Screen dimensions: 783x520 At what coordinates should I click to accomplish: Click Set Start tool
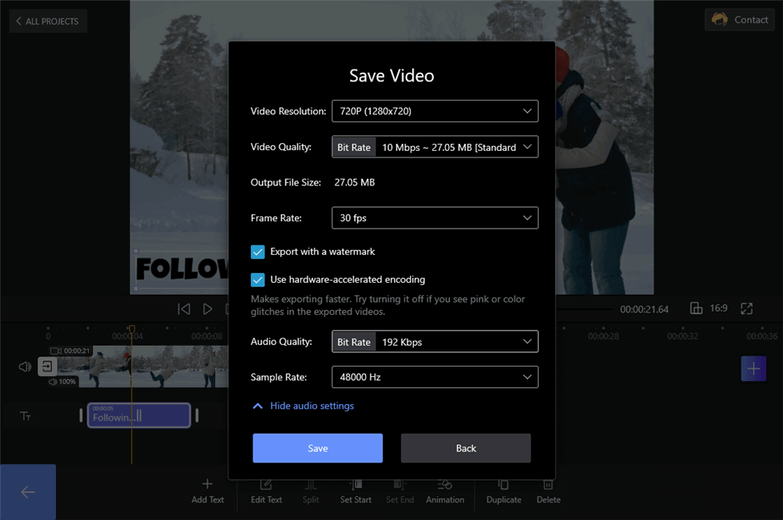[x=356, y=491]
